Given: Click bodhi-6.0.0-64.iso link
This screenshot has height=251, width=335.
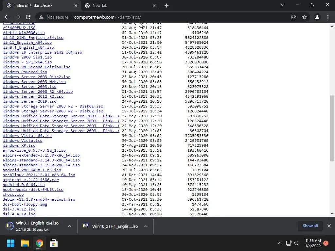Looking at the screenshot, I should pos(24,185).
